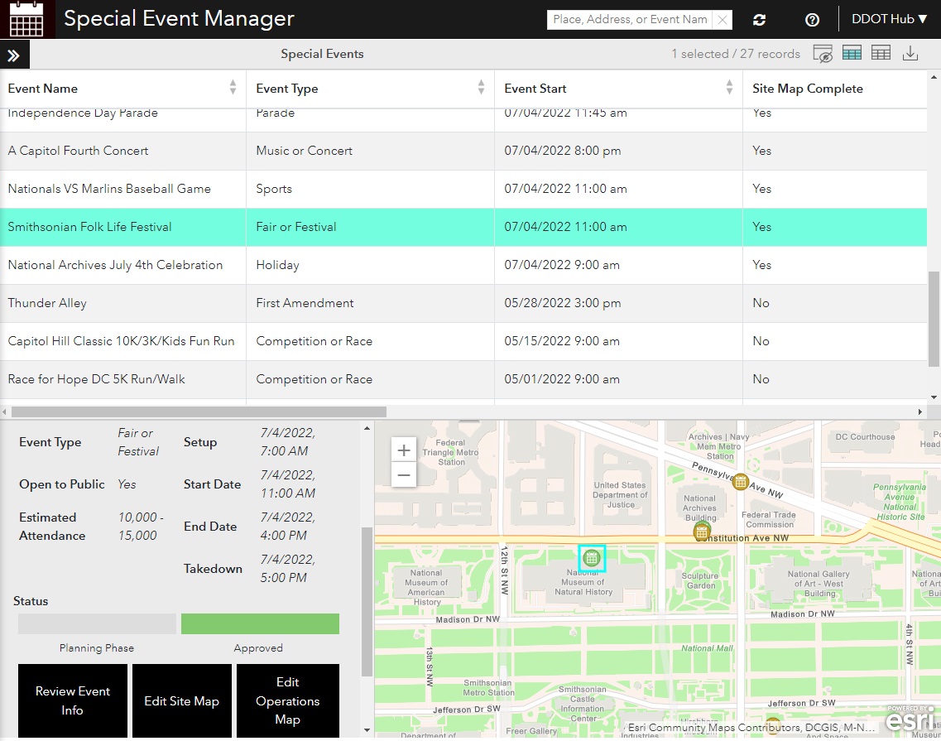Toggle sorting on the Event Start column

pyautogui.click(x=729, y=88)
